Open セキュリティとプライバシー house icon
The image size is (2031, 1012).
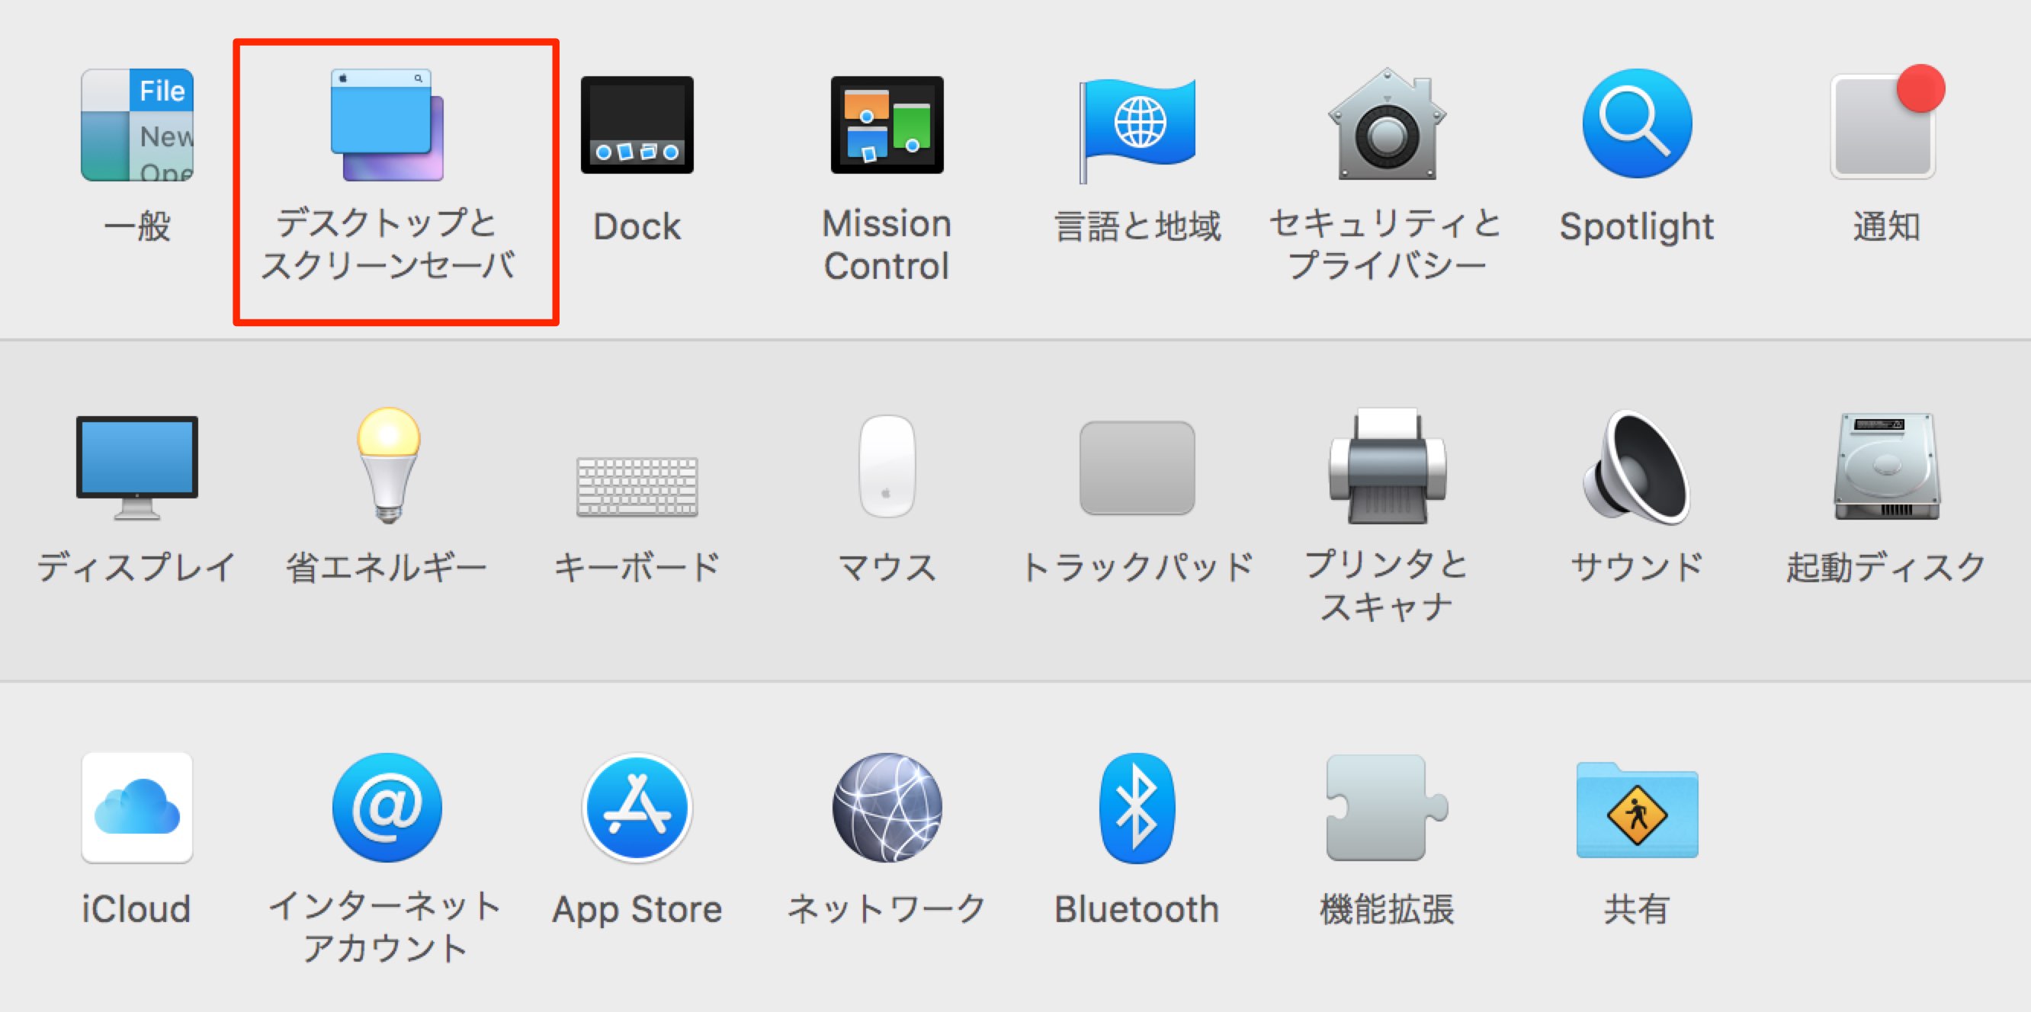1387,124
